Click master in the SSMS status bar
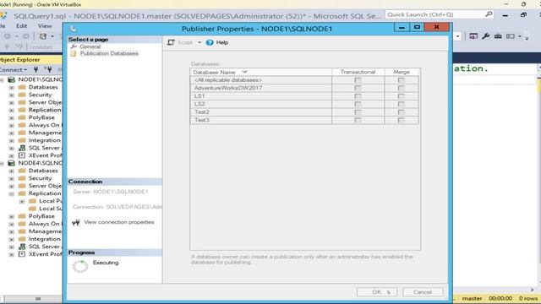Viewport: 541px width, 304px height. [x=472, y=298]
